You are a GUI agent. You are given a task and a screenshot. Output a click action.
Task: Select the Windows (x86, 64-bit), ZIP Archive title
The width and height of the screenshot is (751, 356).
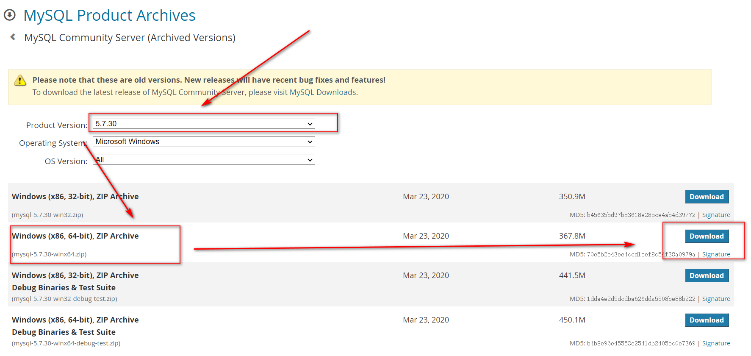(x=75, y=236)
